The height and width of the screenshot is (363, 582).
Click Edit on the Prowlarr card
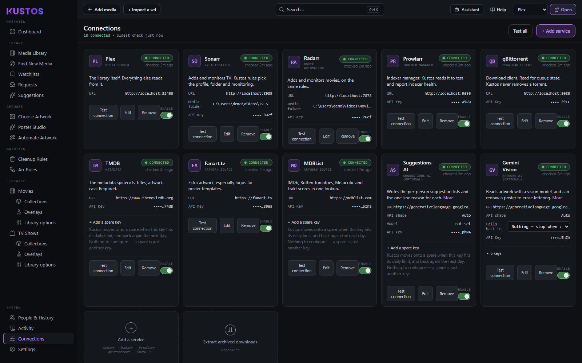[426, 121]
